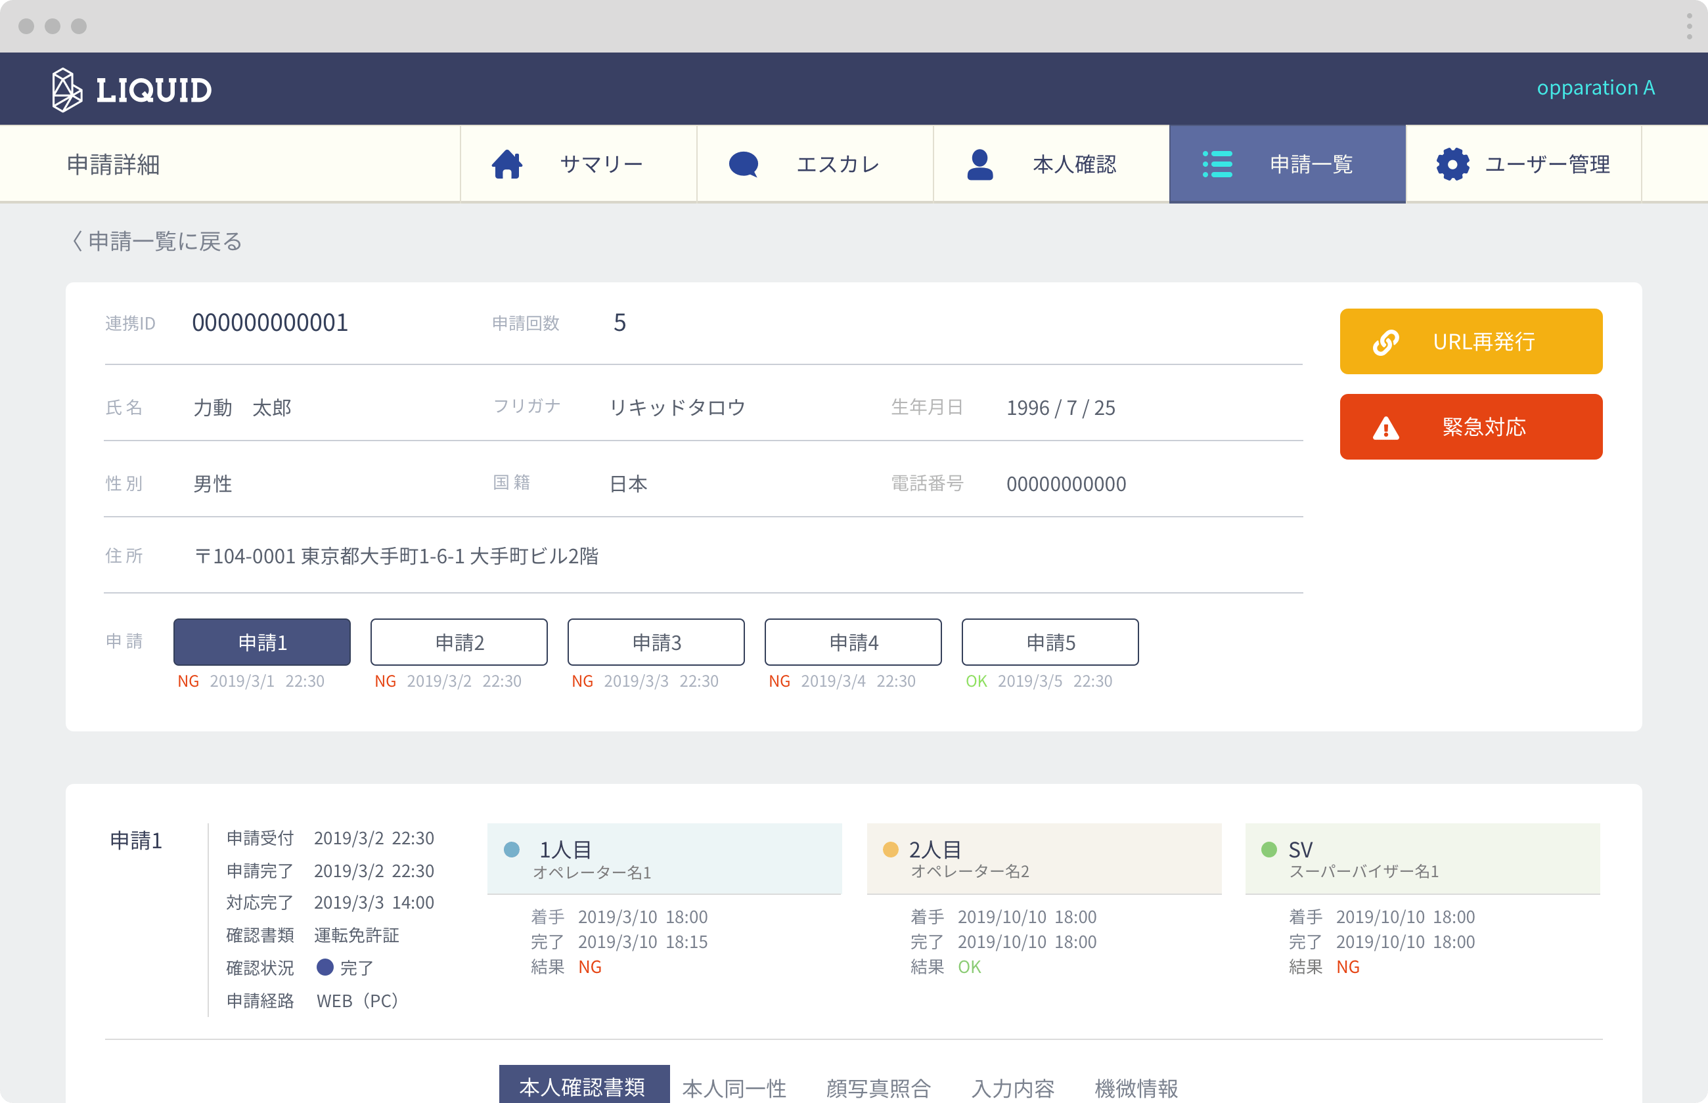Click the warning triangle on 緊急対応
Screen dimensions: 1708x1103
tap(1385, 428)
